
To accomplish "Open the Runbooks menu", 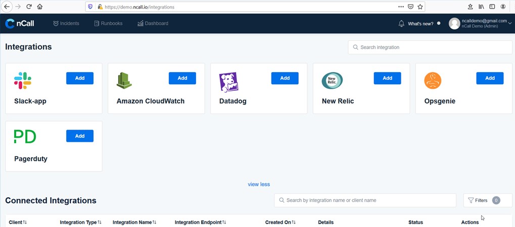I will pos(108,23).
